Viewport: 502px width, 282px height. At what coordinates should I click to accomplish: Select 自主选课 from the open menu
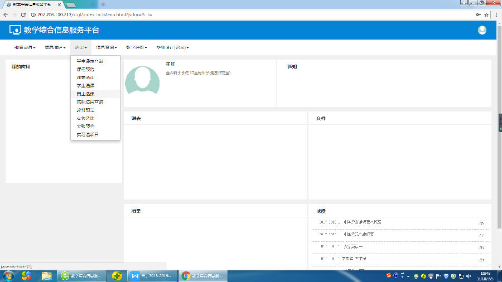coord(85,94)
